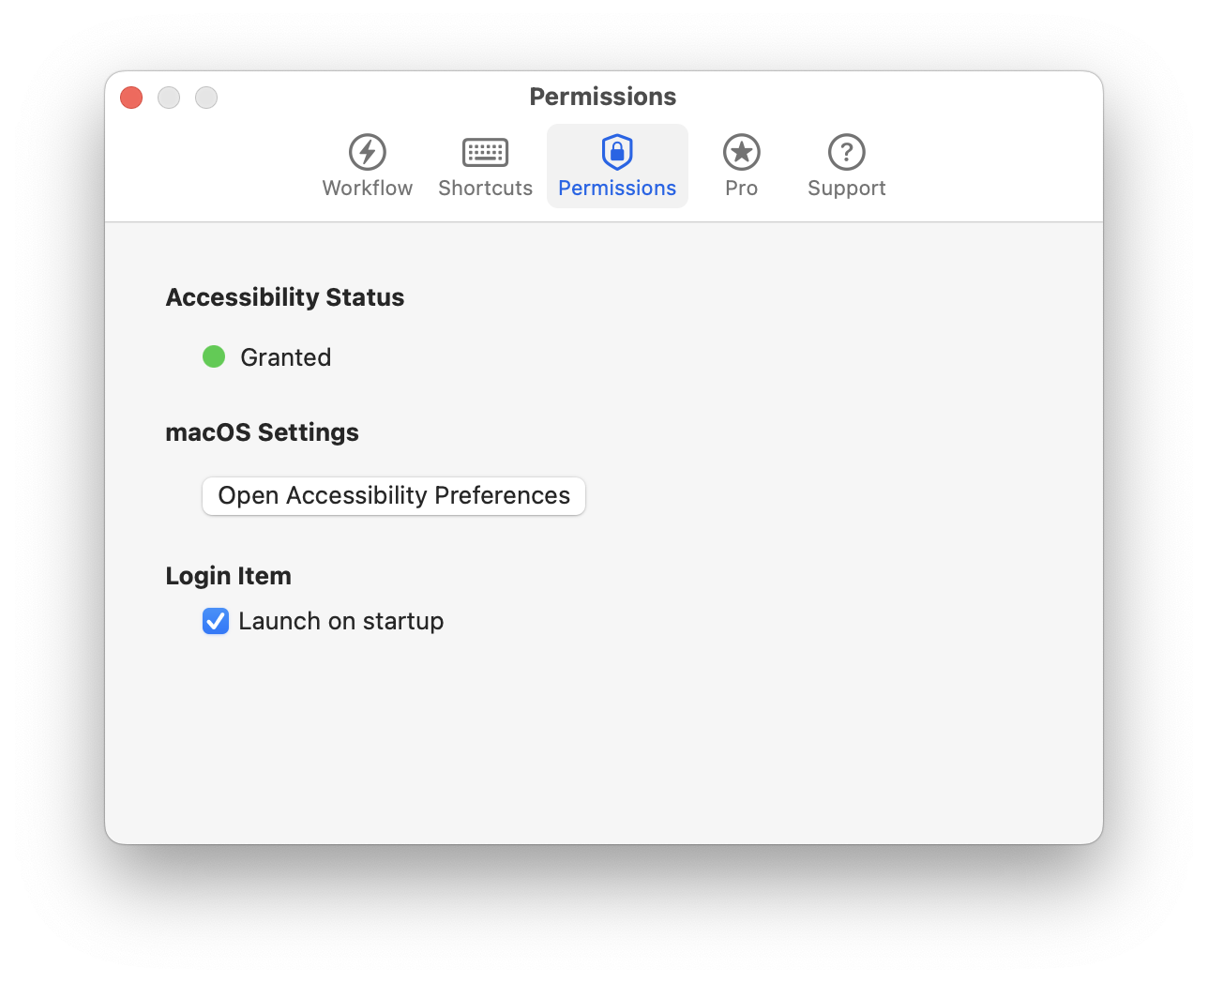Viewport: 1208px width, 983px height.
Task: Click the "Granted" status text
Action: pos(286,357)
